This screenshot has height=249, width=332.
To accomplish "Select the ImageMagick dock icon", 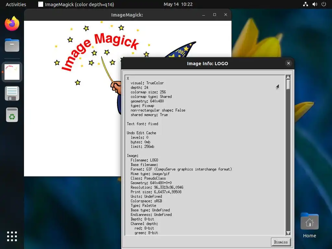I will pyautogui.click(x=12, y=72).
